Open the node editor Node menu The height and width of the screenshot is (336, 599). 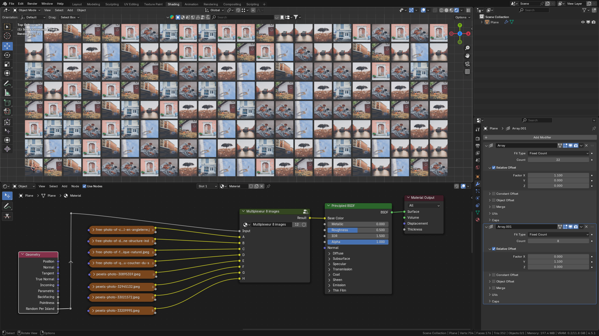75,186
